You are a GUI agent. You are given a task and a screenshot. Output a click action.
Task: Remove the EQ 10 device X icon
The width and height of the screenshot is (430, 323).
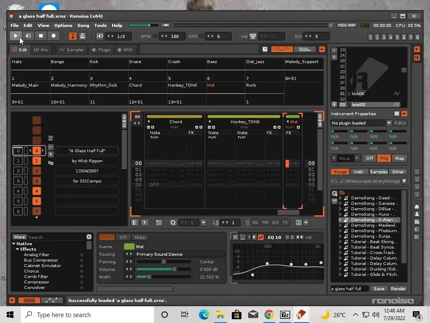(x=235, y=237)
